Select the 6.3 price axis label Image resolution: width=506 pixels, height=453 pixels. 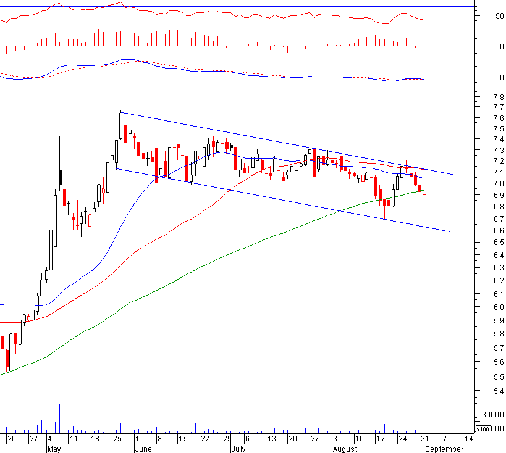pos(499,268)
